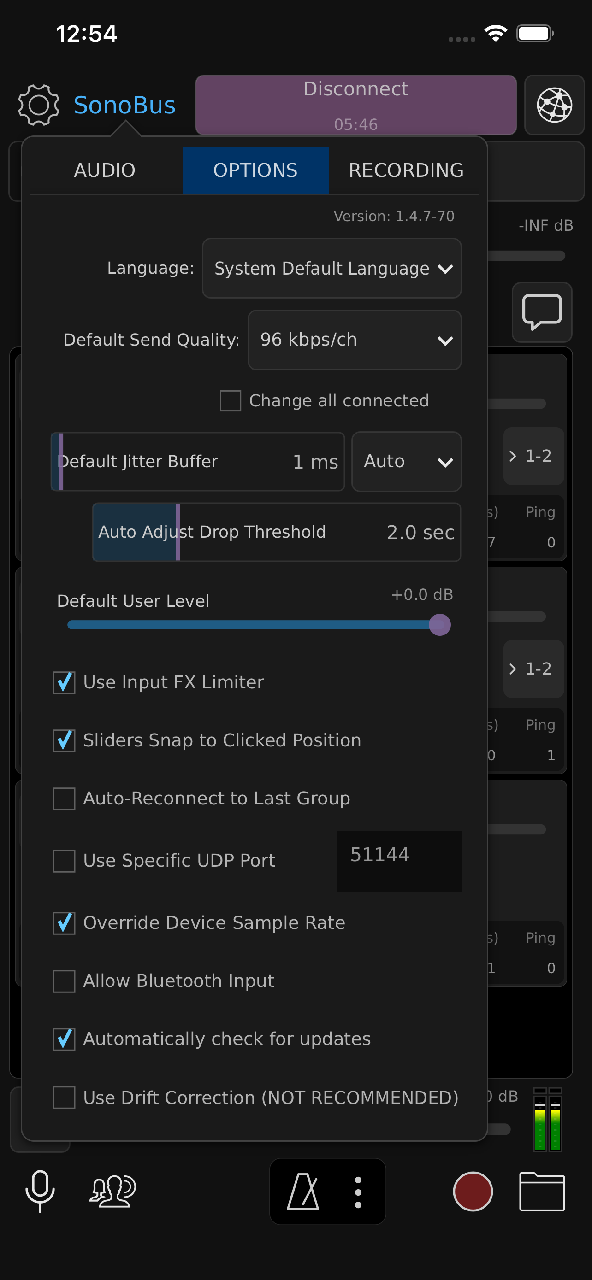Enable Allow Bluetooth Input checkbox

click(x=64, y=981)
